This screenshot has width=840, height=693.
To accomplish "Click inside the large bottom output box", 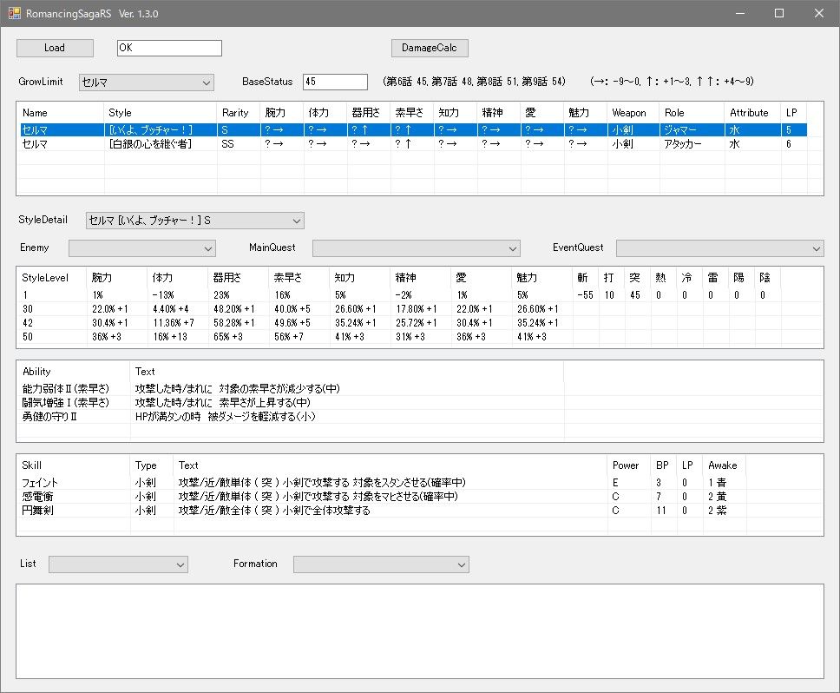I will coord(420,631).
